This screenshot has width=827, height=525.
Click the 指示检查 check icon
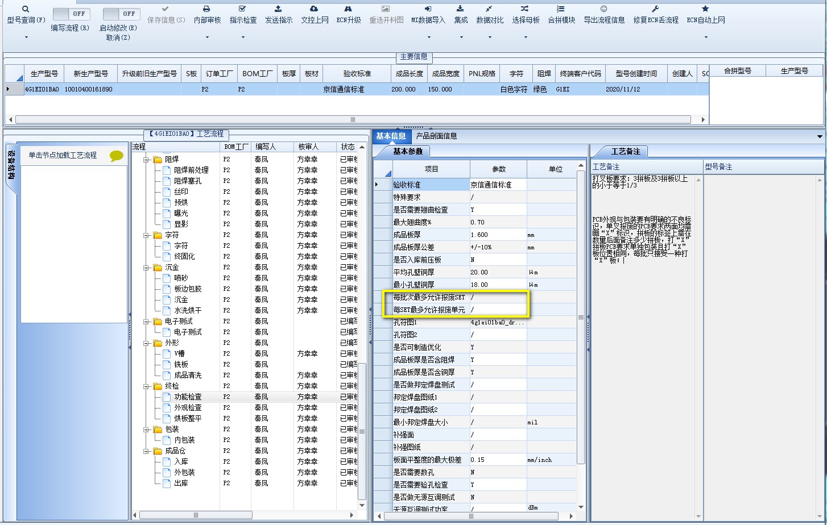tap(243, 10)
